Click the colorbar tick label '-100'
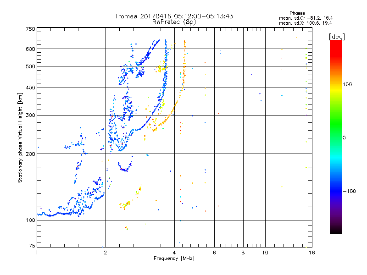Viewport: 367px width, 275px height. pyautogui.click(x=349, y=191)
